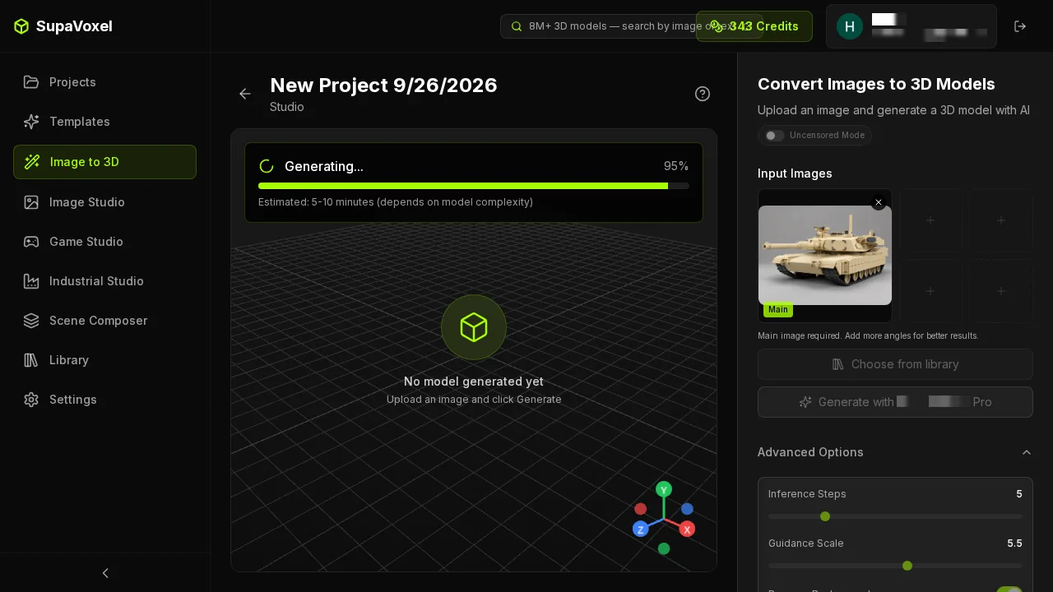Click the green Y axis gizmo handle
Screen dimensions: 1053x592
(664, 489)
